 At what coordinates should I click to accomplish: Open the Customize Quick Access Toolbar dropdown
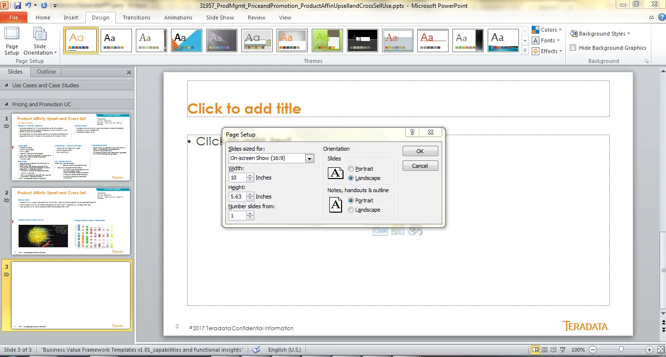click(54, 6)
